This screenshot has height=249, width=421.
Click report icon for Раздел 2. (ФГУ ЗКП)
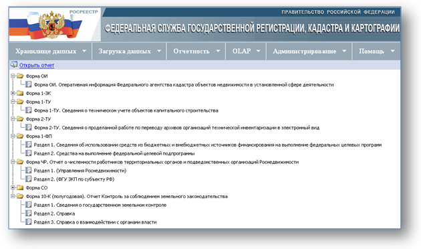pyautogui.click(x=29, y=179)
